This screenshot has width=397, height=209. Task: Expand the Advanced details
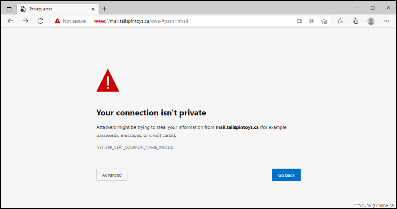(112, 175)
